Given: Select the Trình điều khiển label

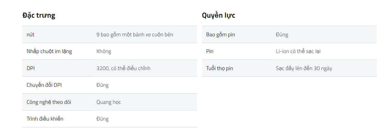Looking at the screenshot, I should (x=45, y=119).
